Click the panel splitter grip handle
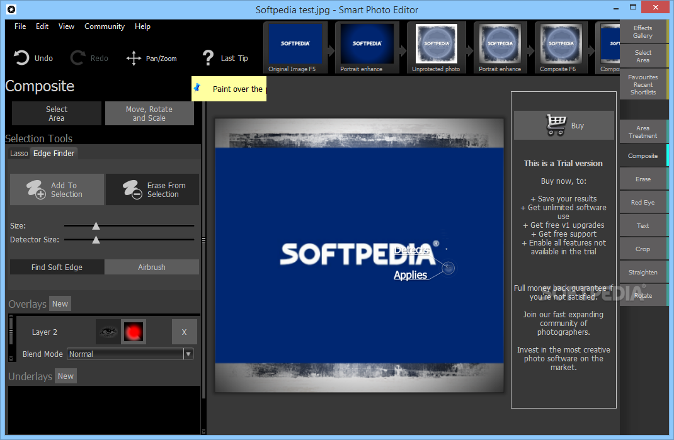674x440 pixels. coord(203,240)
